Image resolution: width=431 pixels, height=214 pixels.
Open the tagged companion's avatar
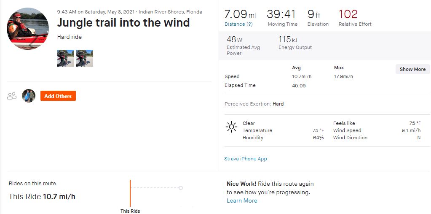click(x=29, y=96)
